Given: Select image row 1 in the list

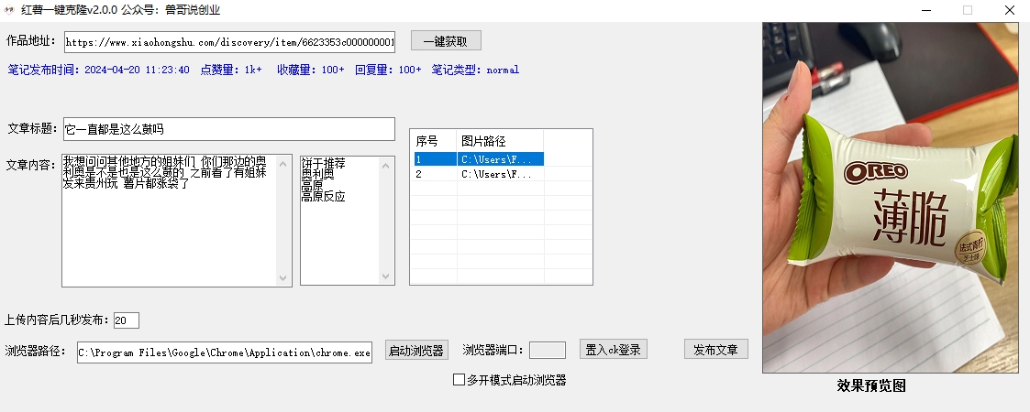Looking at the screenshot, I should [477, 159].
